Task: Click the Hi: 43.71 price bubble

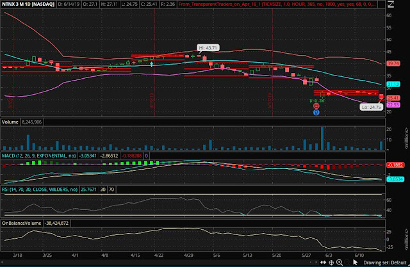Action: pos(208,48)
